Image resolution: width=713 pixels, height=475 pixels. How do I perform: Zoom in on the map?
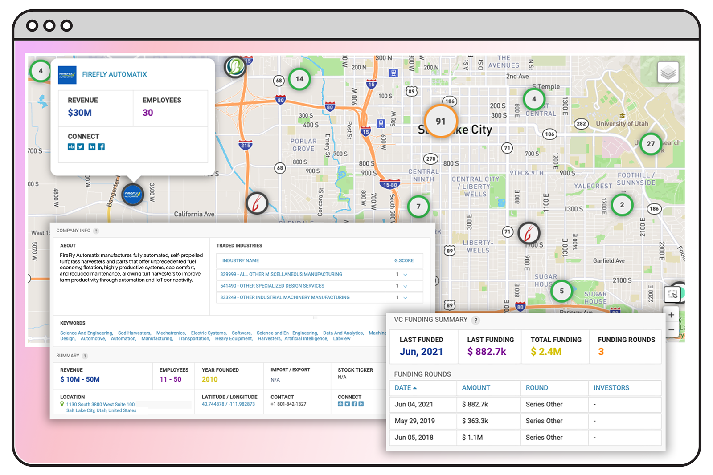coord(671,315)
